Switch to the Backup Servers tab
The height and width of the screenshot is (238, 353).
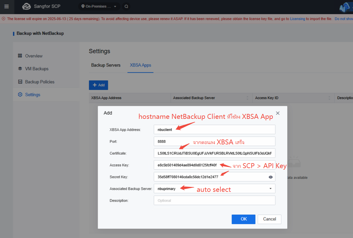pos(106,65)
